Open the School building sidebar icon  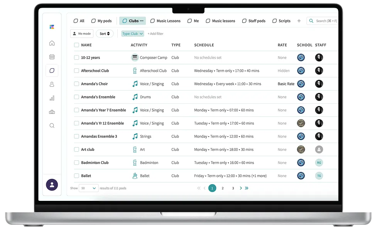pyautogui.click(x=52, y=112)
